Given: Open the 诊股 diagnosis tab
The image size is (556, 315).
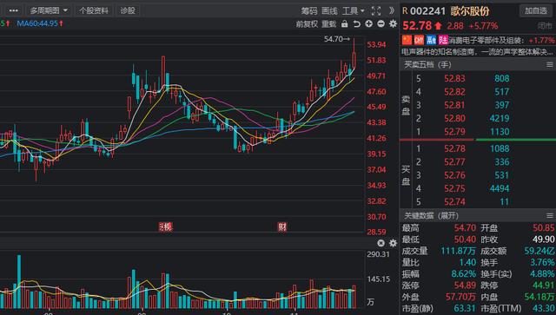Looking at the screenshot, I should pos(128,10).
